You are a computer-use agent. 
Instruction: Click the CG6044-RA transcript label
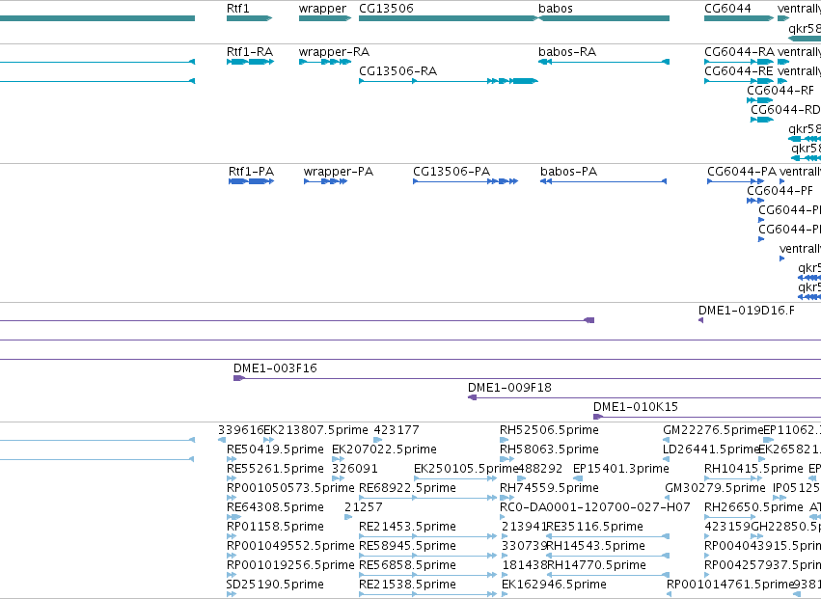pyautogui.click(x=739, y=52)
